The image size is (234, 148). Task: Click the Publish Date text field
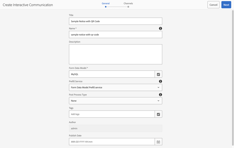pos(112,142)
